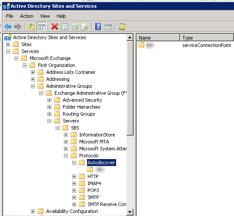Click the folder icon next to Sites
The height and width of the screenshot is (216, 234).
(16, 44)
